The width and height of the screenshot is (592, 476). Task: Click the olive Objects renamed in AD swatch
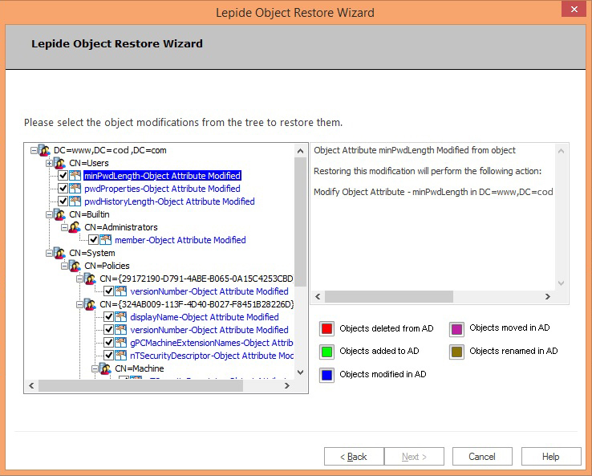click(x=457, y=352)
